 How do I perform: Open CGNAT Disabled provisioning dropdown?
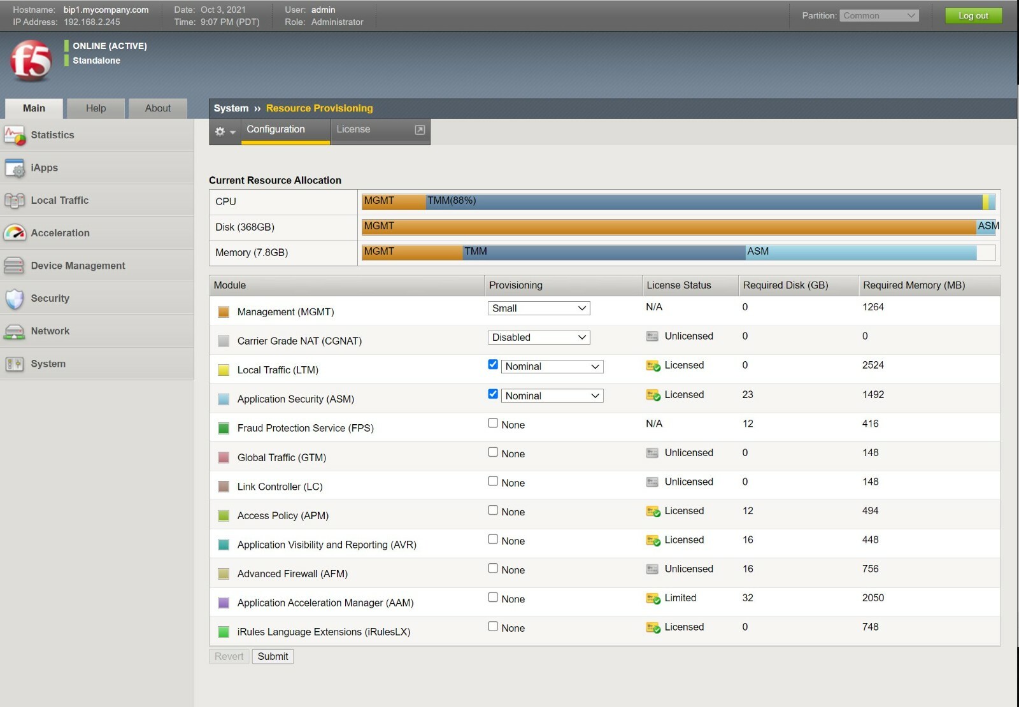(539, 338)
